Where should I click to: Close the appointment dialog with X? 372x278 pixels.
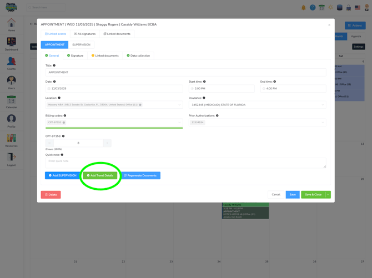click(x=329, y=25)
